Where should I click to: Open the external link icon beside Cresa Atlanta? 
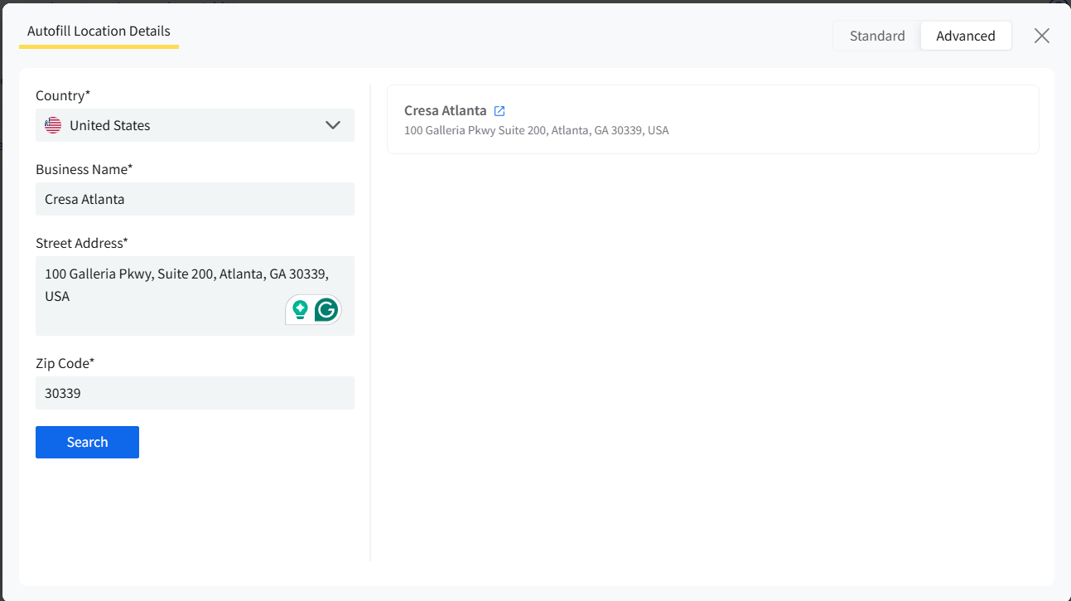coord(499,110)
